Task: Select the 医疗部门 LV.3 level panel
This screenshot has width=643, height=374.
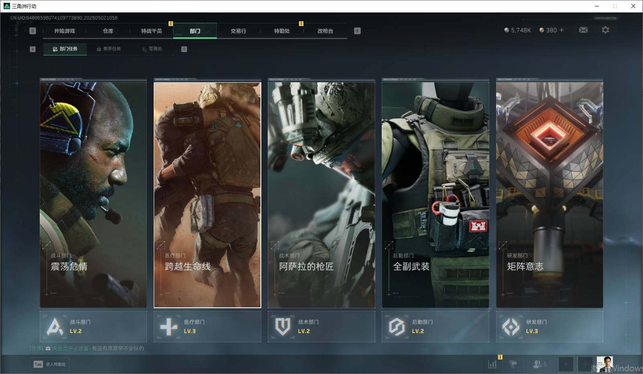Action: [207, 327]
